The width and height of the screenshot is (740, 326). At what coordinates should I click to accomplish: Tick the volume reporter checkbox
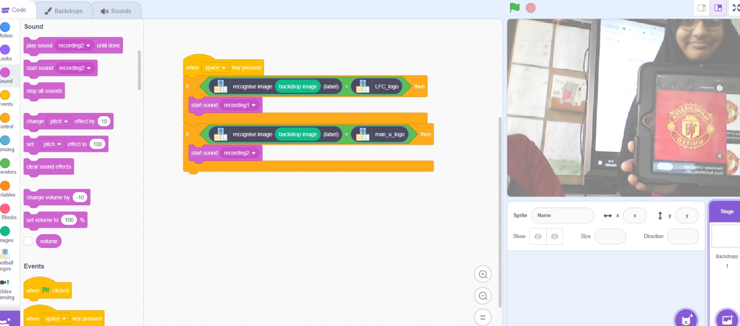click(x=28, y=241)
